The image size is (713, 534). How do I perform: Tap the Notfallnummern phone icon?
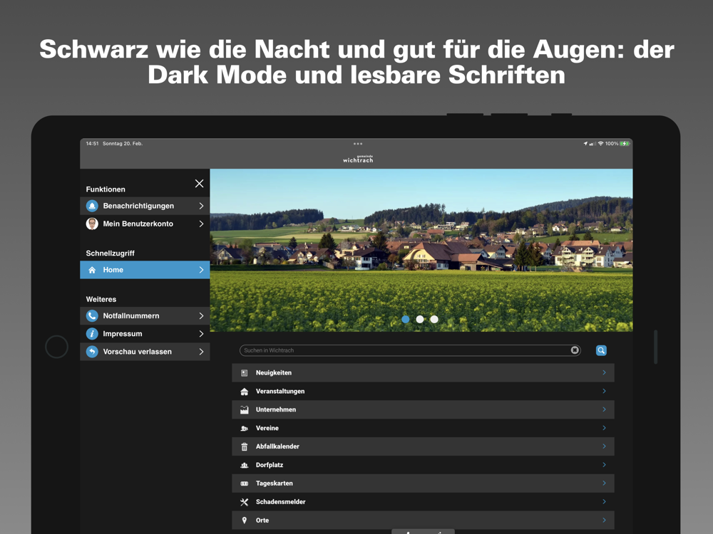tap(92, 315)
